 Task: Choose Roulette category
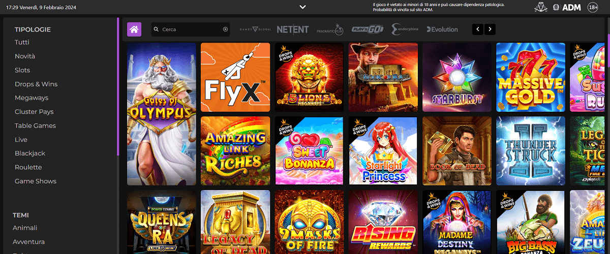(x=28, y=167)
